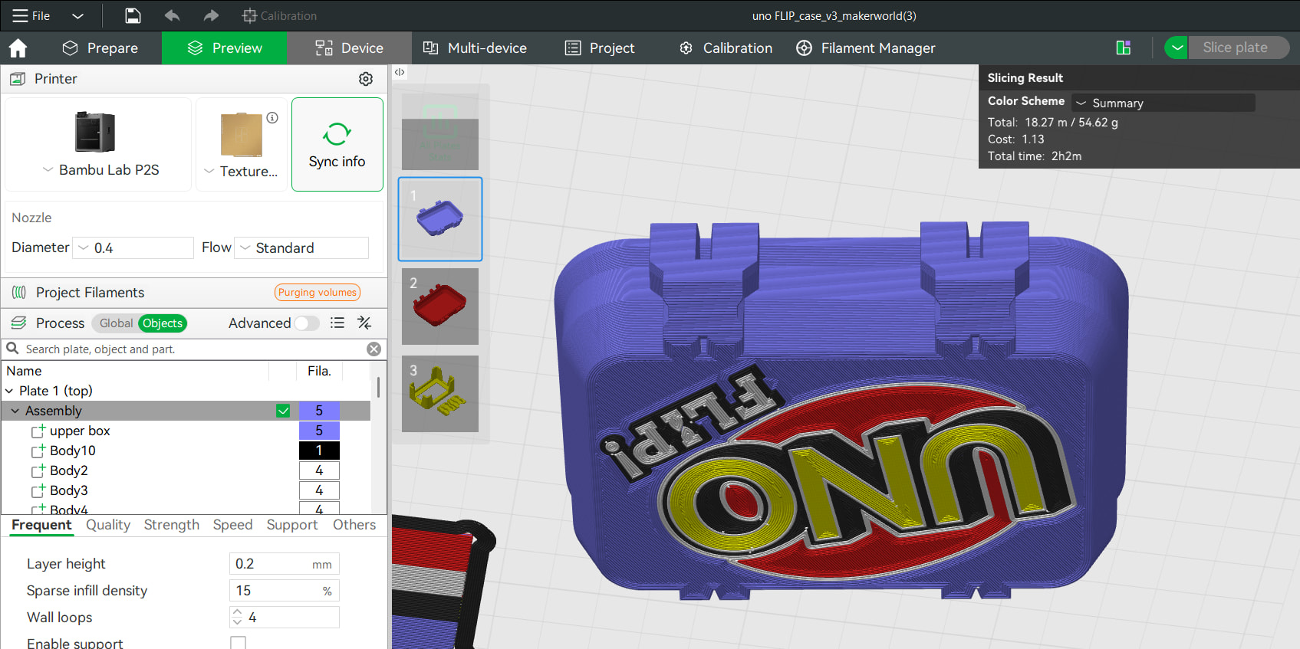This screenshot has width=1300, height=649.
Task: Click the upper box filament swatch 5
Action: coord(319,431)
